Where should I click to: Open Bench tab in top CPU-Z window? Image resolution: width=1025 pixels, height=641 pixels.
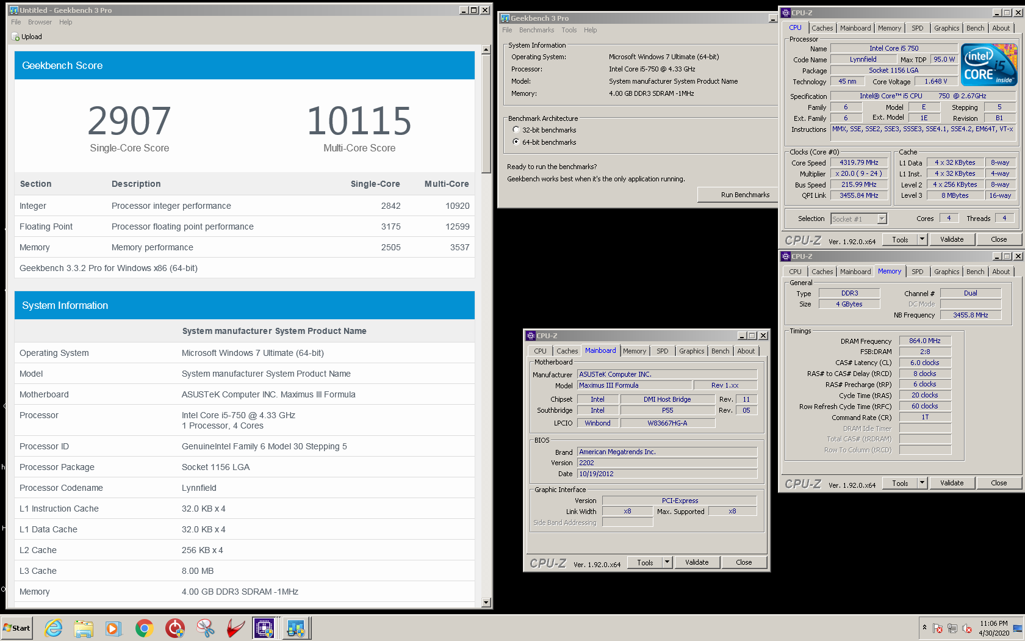[x=975, y=28]
